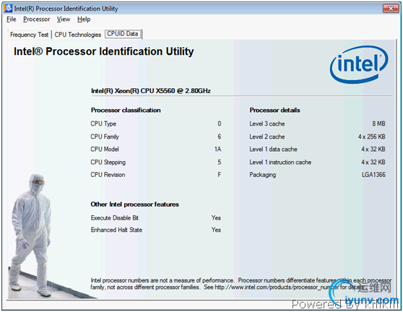
Task: Click the CPU Revision value F
Action: [x=220, y=175]
